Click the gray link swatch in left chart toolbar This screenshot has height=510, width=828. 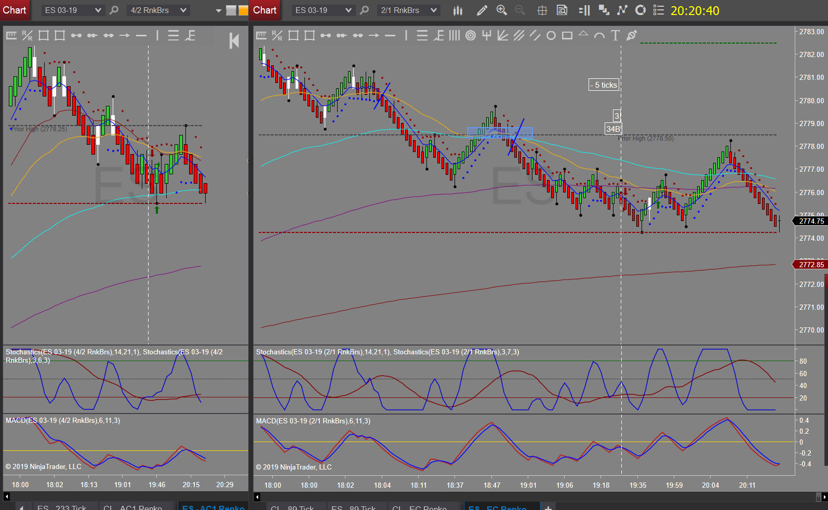click(x=231, y=10)
